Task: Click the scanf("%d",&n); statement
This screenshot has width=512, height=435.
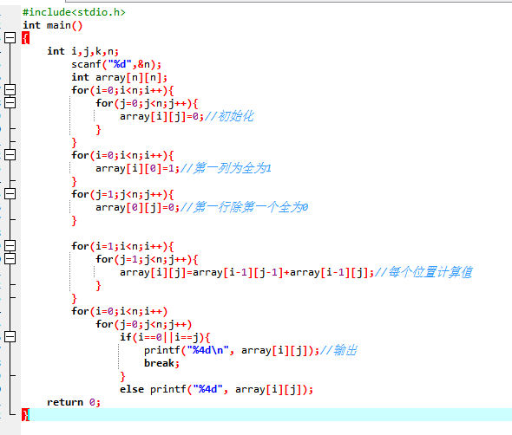Action: point(116,64)
